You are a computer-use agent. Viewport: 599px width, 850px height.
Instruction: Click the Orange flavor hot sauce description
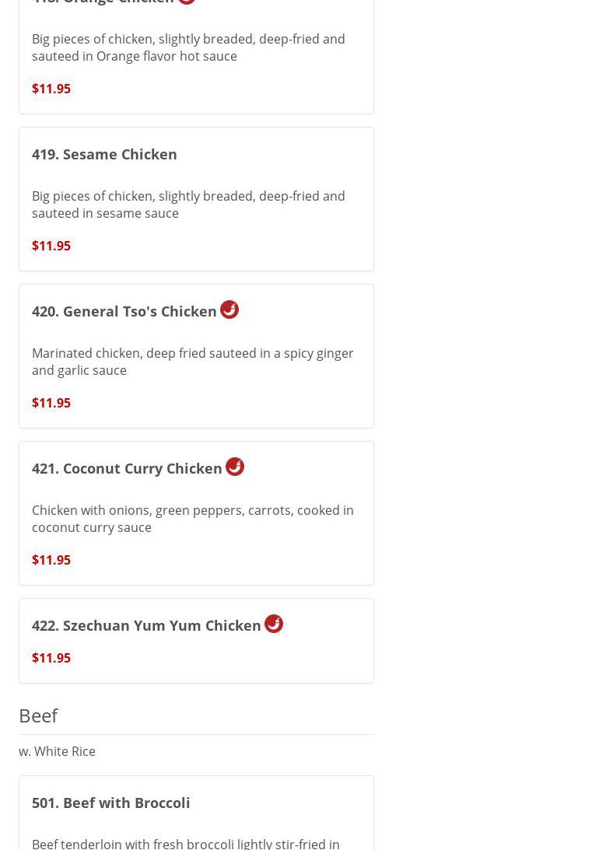[188, 47]
